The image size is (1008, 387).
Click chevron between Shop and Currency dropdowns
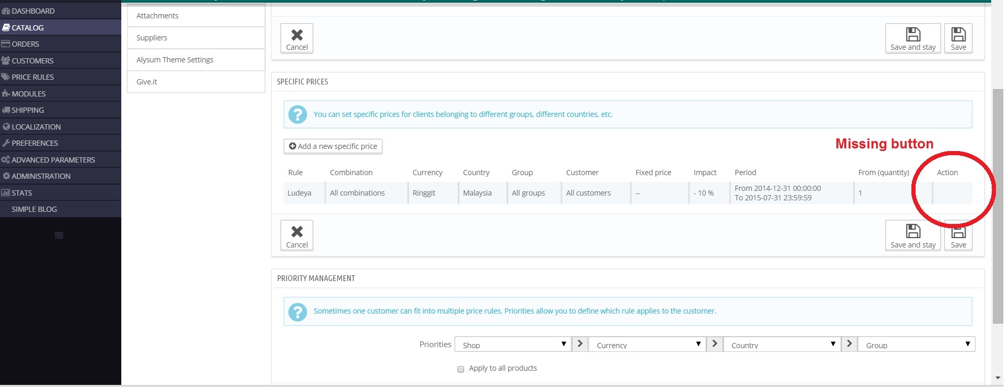point(580,344)
